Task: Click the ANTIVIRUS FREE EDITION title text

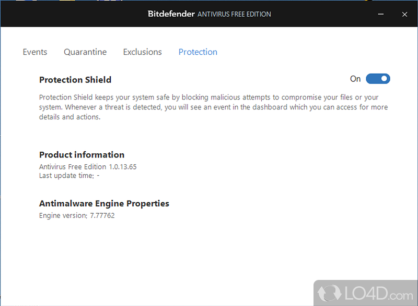Action: point(234,14)
